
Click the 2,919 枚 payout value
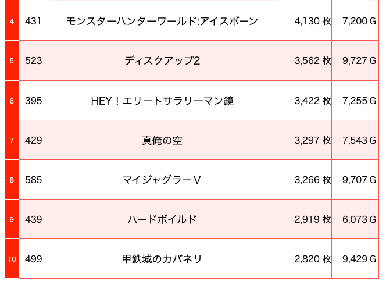312,219
